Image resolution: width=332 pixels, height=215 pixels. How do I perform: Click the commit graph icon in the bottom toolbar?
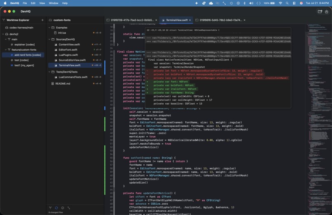(x=69, y=208)
